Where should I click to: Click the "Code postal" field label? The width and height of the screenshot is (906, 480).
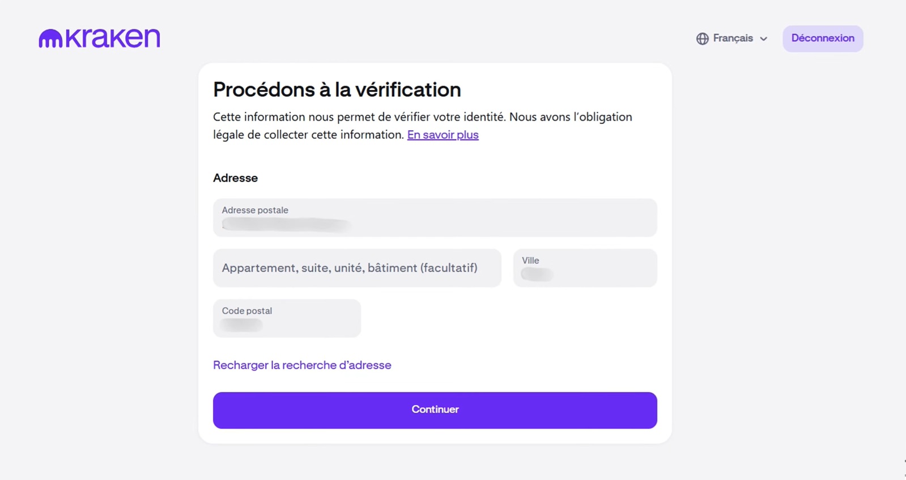(x=247, y=311)
